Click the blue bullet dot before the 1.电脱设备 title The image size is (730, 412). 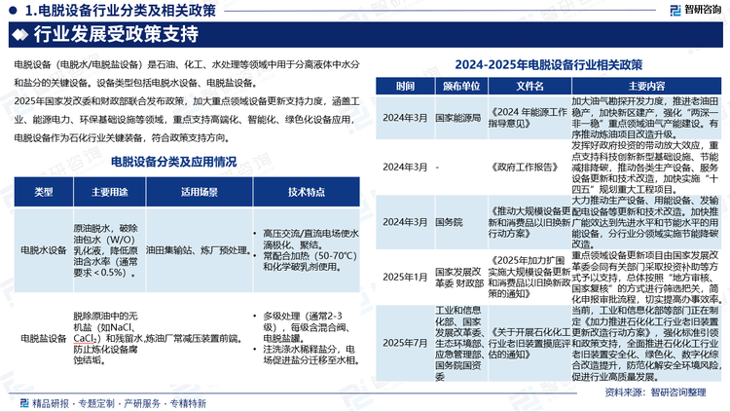click(13, 11)
